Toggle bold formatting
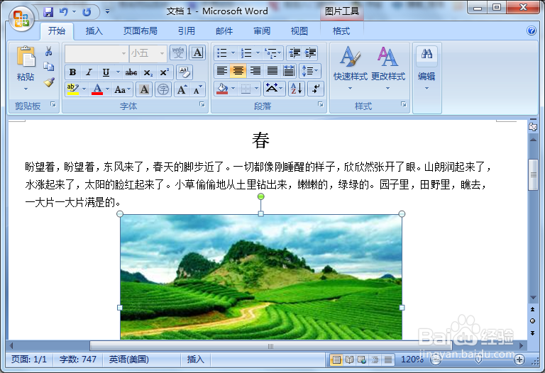The height and width of the screenshot is (373, 545). click(72, 72)
